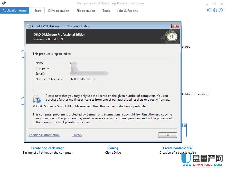Click the refresh arrows icon in toolbar
Screen dimensions: 226x169
coord(209,10)
